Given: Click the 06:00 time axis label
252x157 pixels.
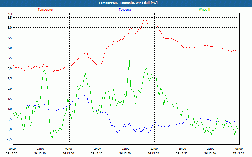Looking at the screenshot, I should [x=68, y=149].
